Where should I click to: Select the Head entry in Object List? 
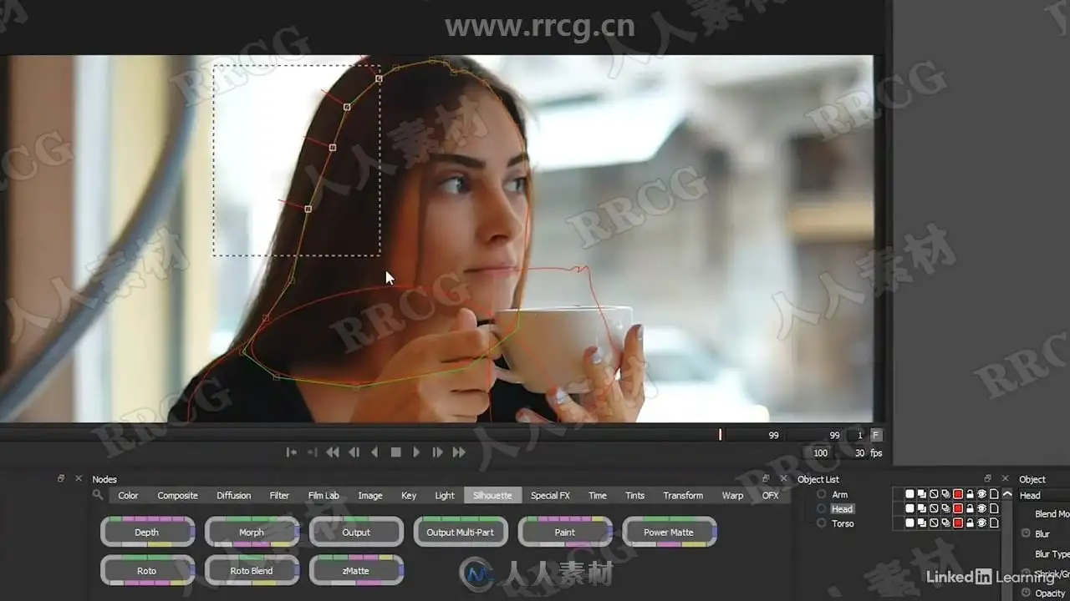tap(842, 509)
